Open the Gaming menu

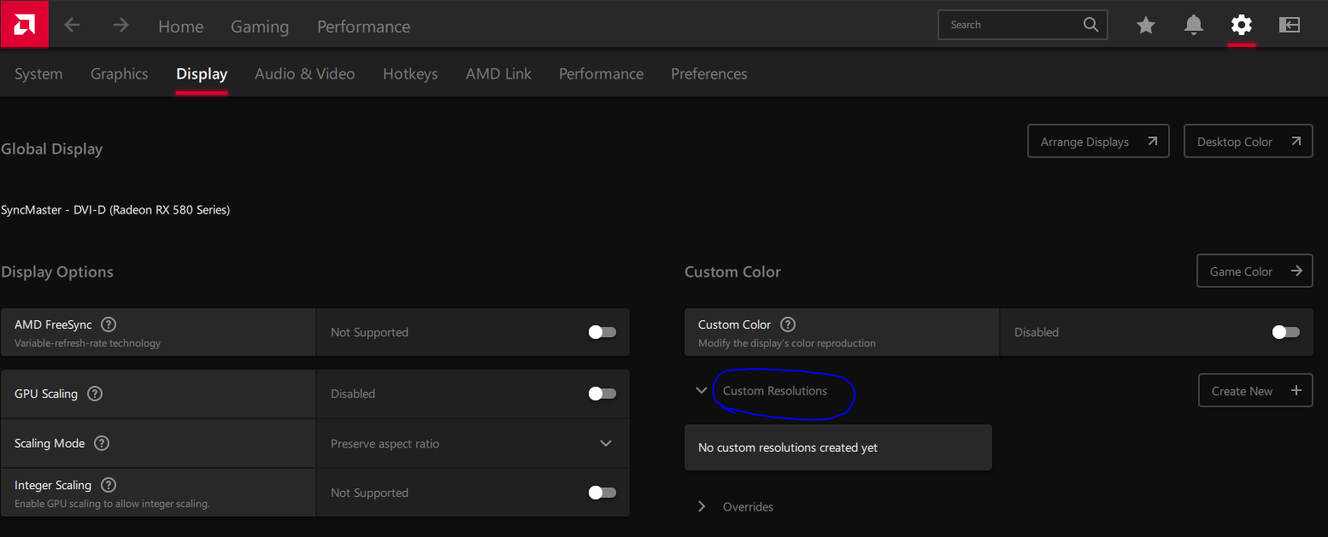(x=260, y=26)
